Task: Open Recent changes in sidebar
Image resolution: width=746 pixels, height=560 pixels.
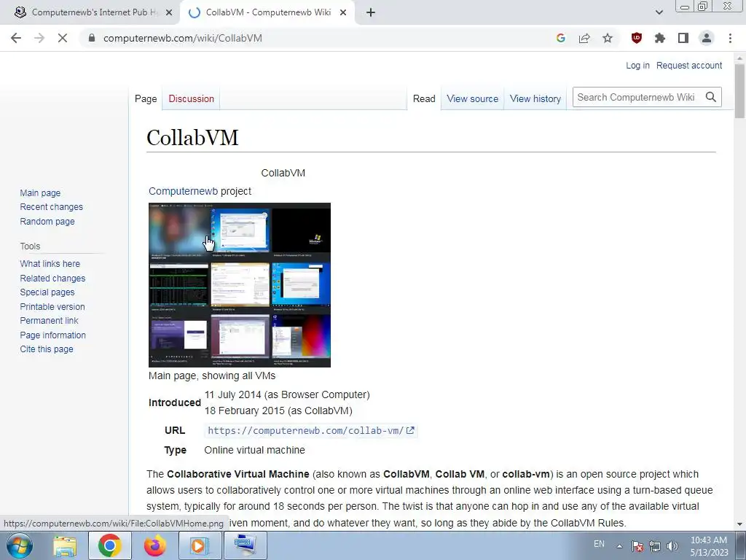Action: tap(52, 207)
